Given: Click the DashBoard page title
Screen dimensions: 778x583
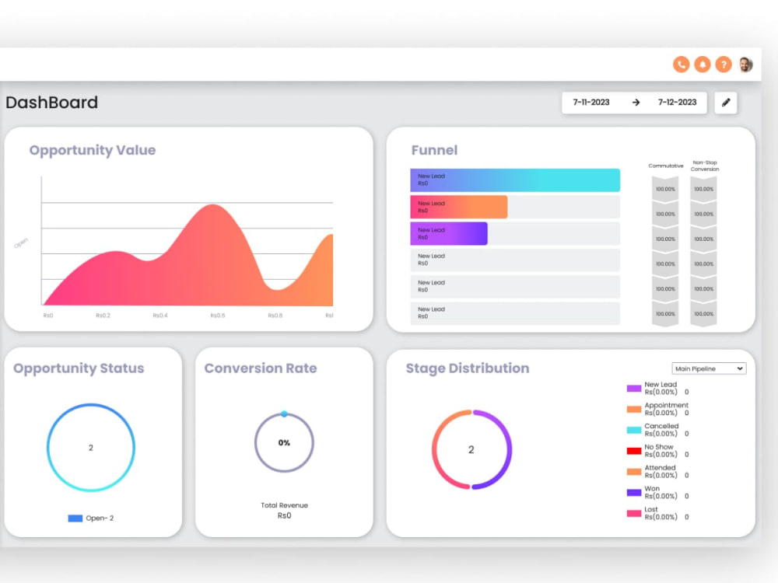Looking at the screenshot, I should tap(51, 103).
